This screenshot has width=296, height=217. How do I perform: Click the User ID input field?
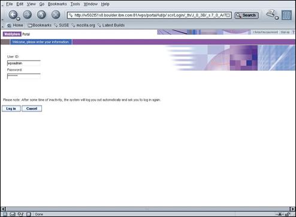(24, 63)
